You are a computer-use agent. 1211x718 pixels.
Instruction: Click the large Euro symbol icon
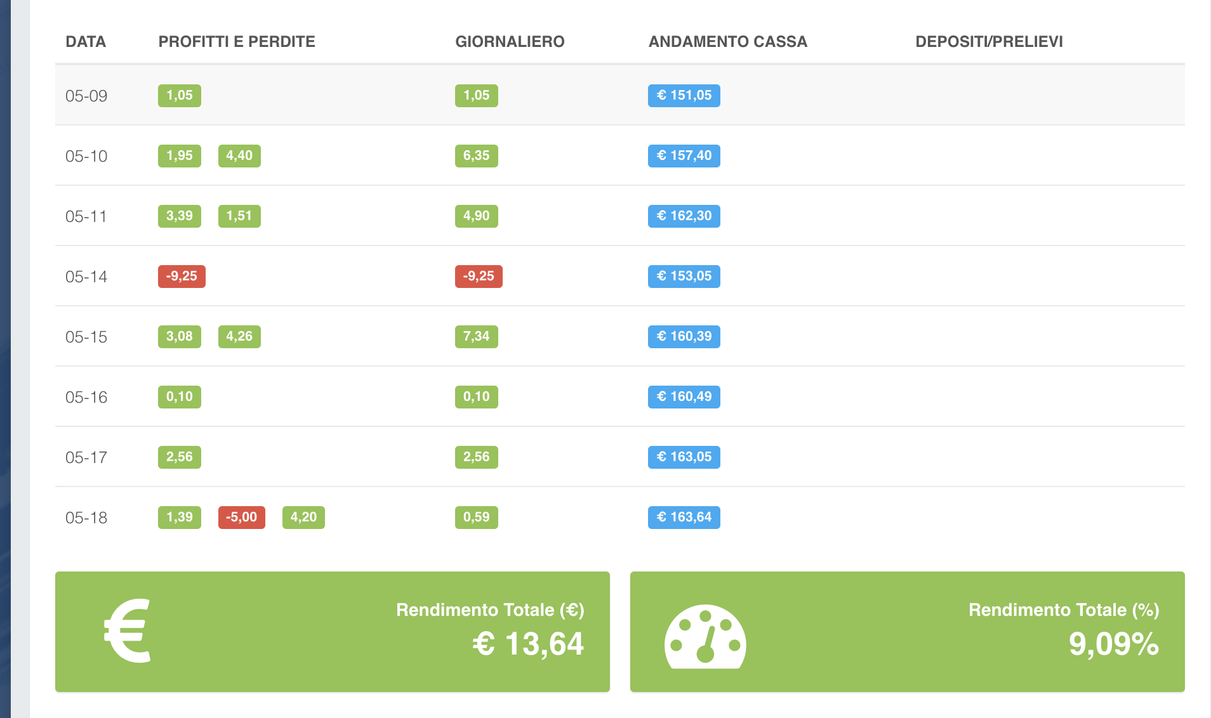pyautogui.click(x=128, y=631)
